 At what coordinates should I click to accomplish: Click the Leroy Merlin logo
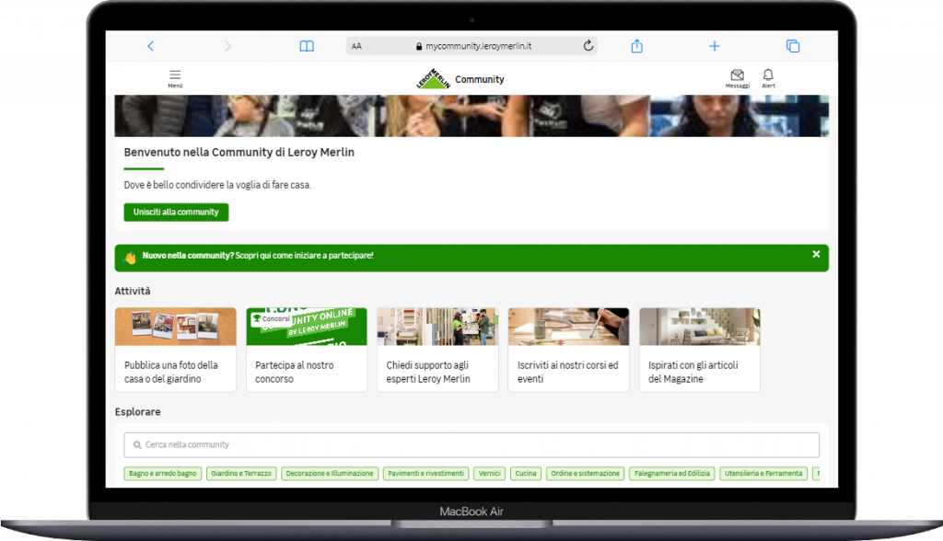(434, 79)
